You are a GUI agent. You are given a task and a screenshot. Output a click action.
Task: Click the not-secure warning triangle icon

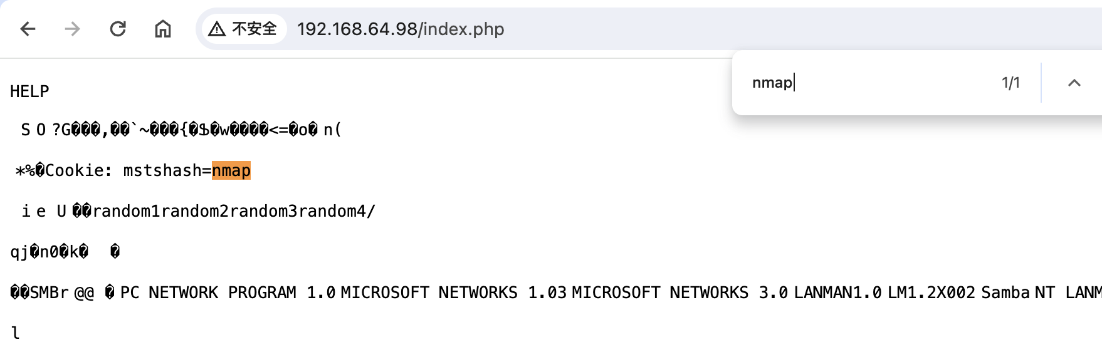pos(217,29)
